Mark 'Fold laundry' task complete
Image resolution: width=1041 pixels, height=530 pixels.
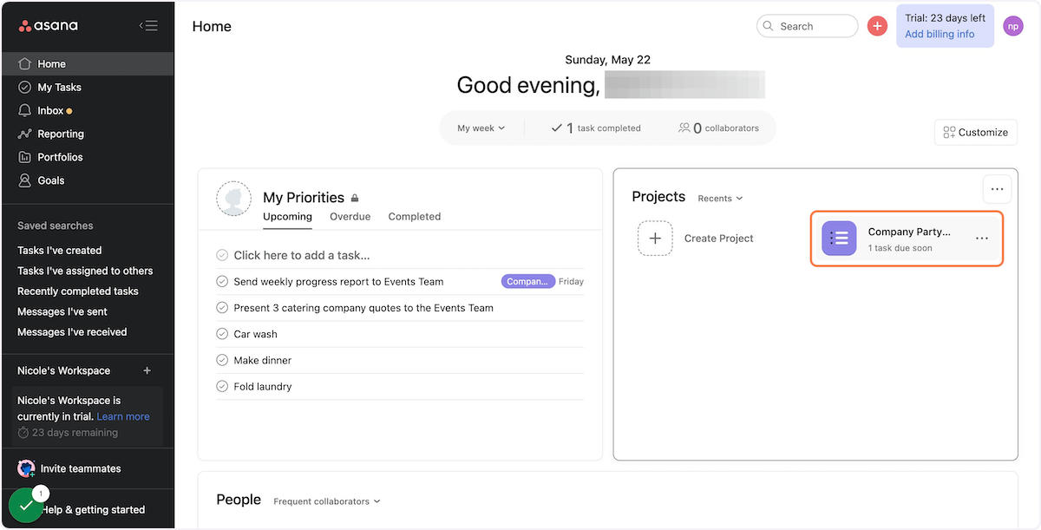coord(222,386)
